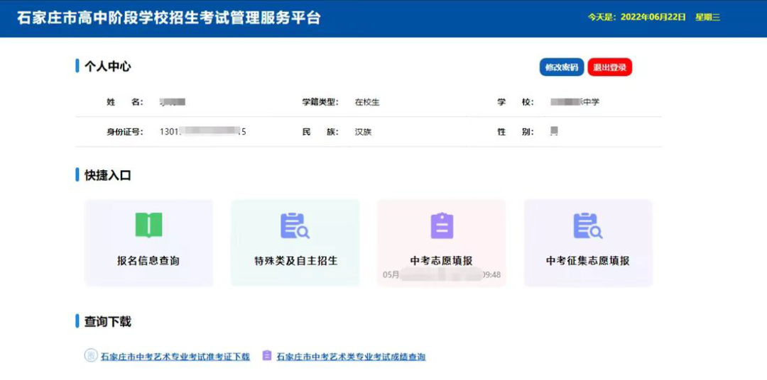Click the purple clipboard icon above 中考志愿填报
The width and height of the screenshot is (767, 380).
click(442, 225)
